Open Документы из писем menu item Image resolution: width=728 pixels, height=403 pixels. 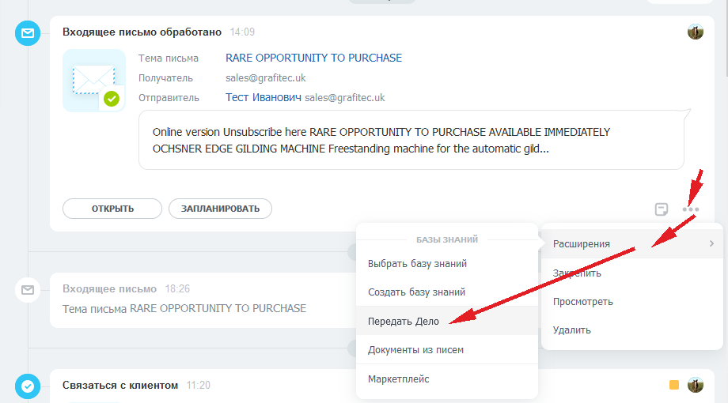pyautogui.click(x=415, y=349)
